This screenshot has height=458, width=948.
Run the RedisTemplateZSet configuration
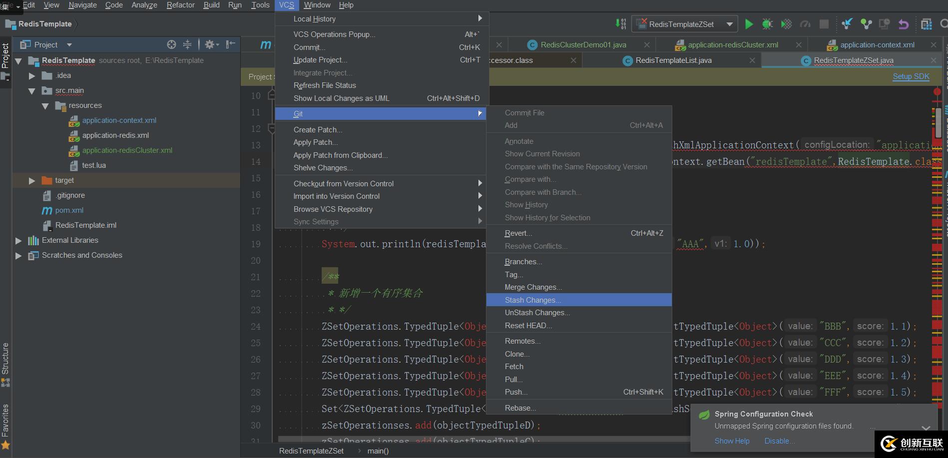pyautogui.click(x=749, y=24)
